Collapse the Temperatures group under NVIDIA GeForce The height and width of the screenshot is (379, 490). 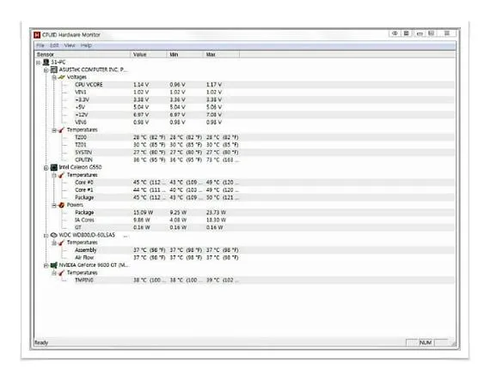click(54, 274)
